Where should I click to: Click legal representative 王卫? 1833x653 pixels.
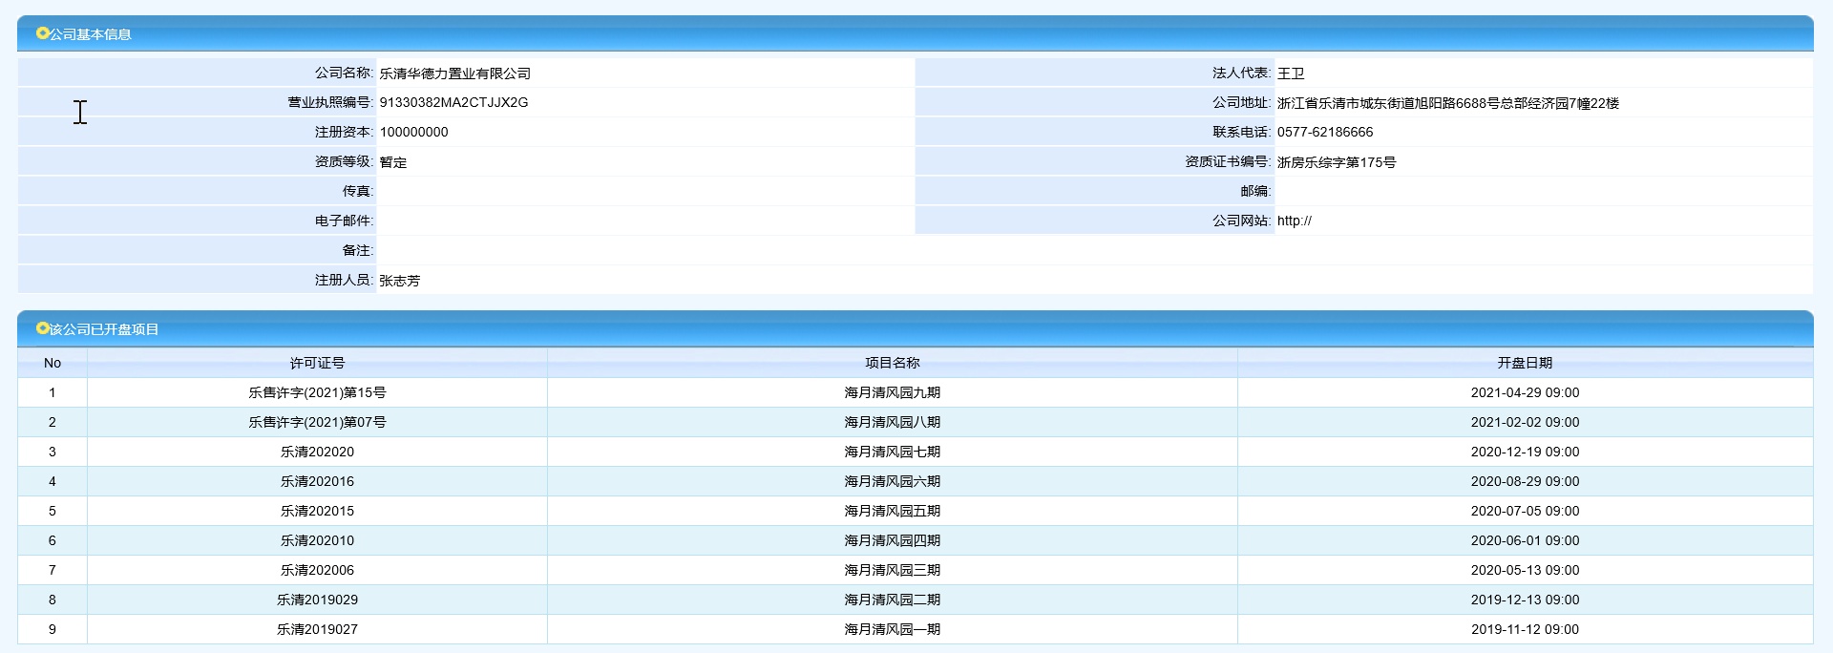(x=1291, y=74)
